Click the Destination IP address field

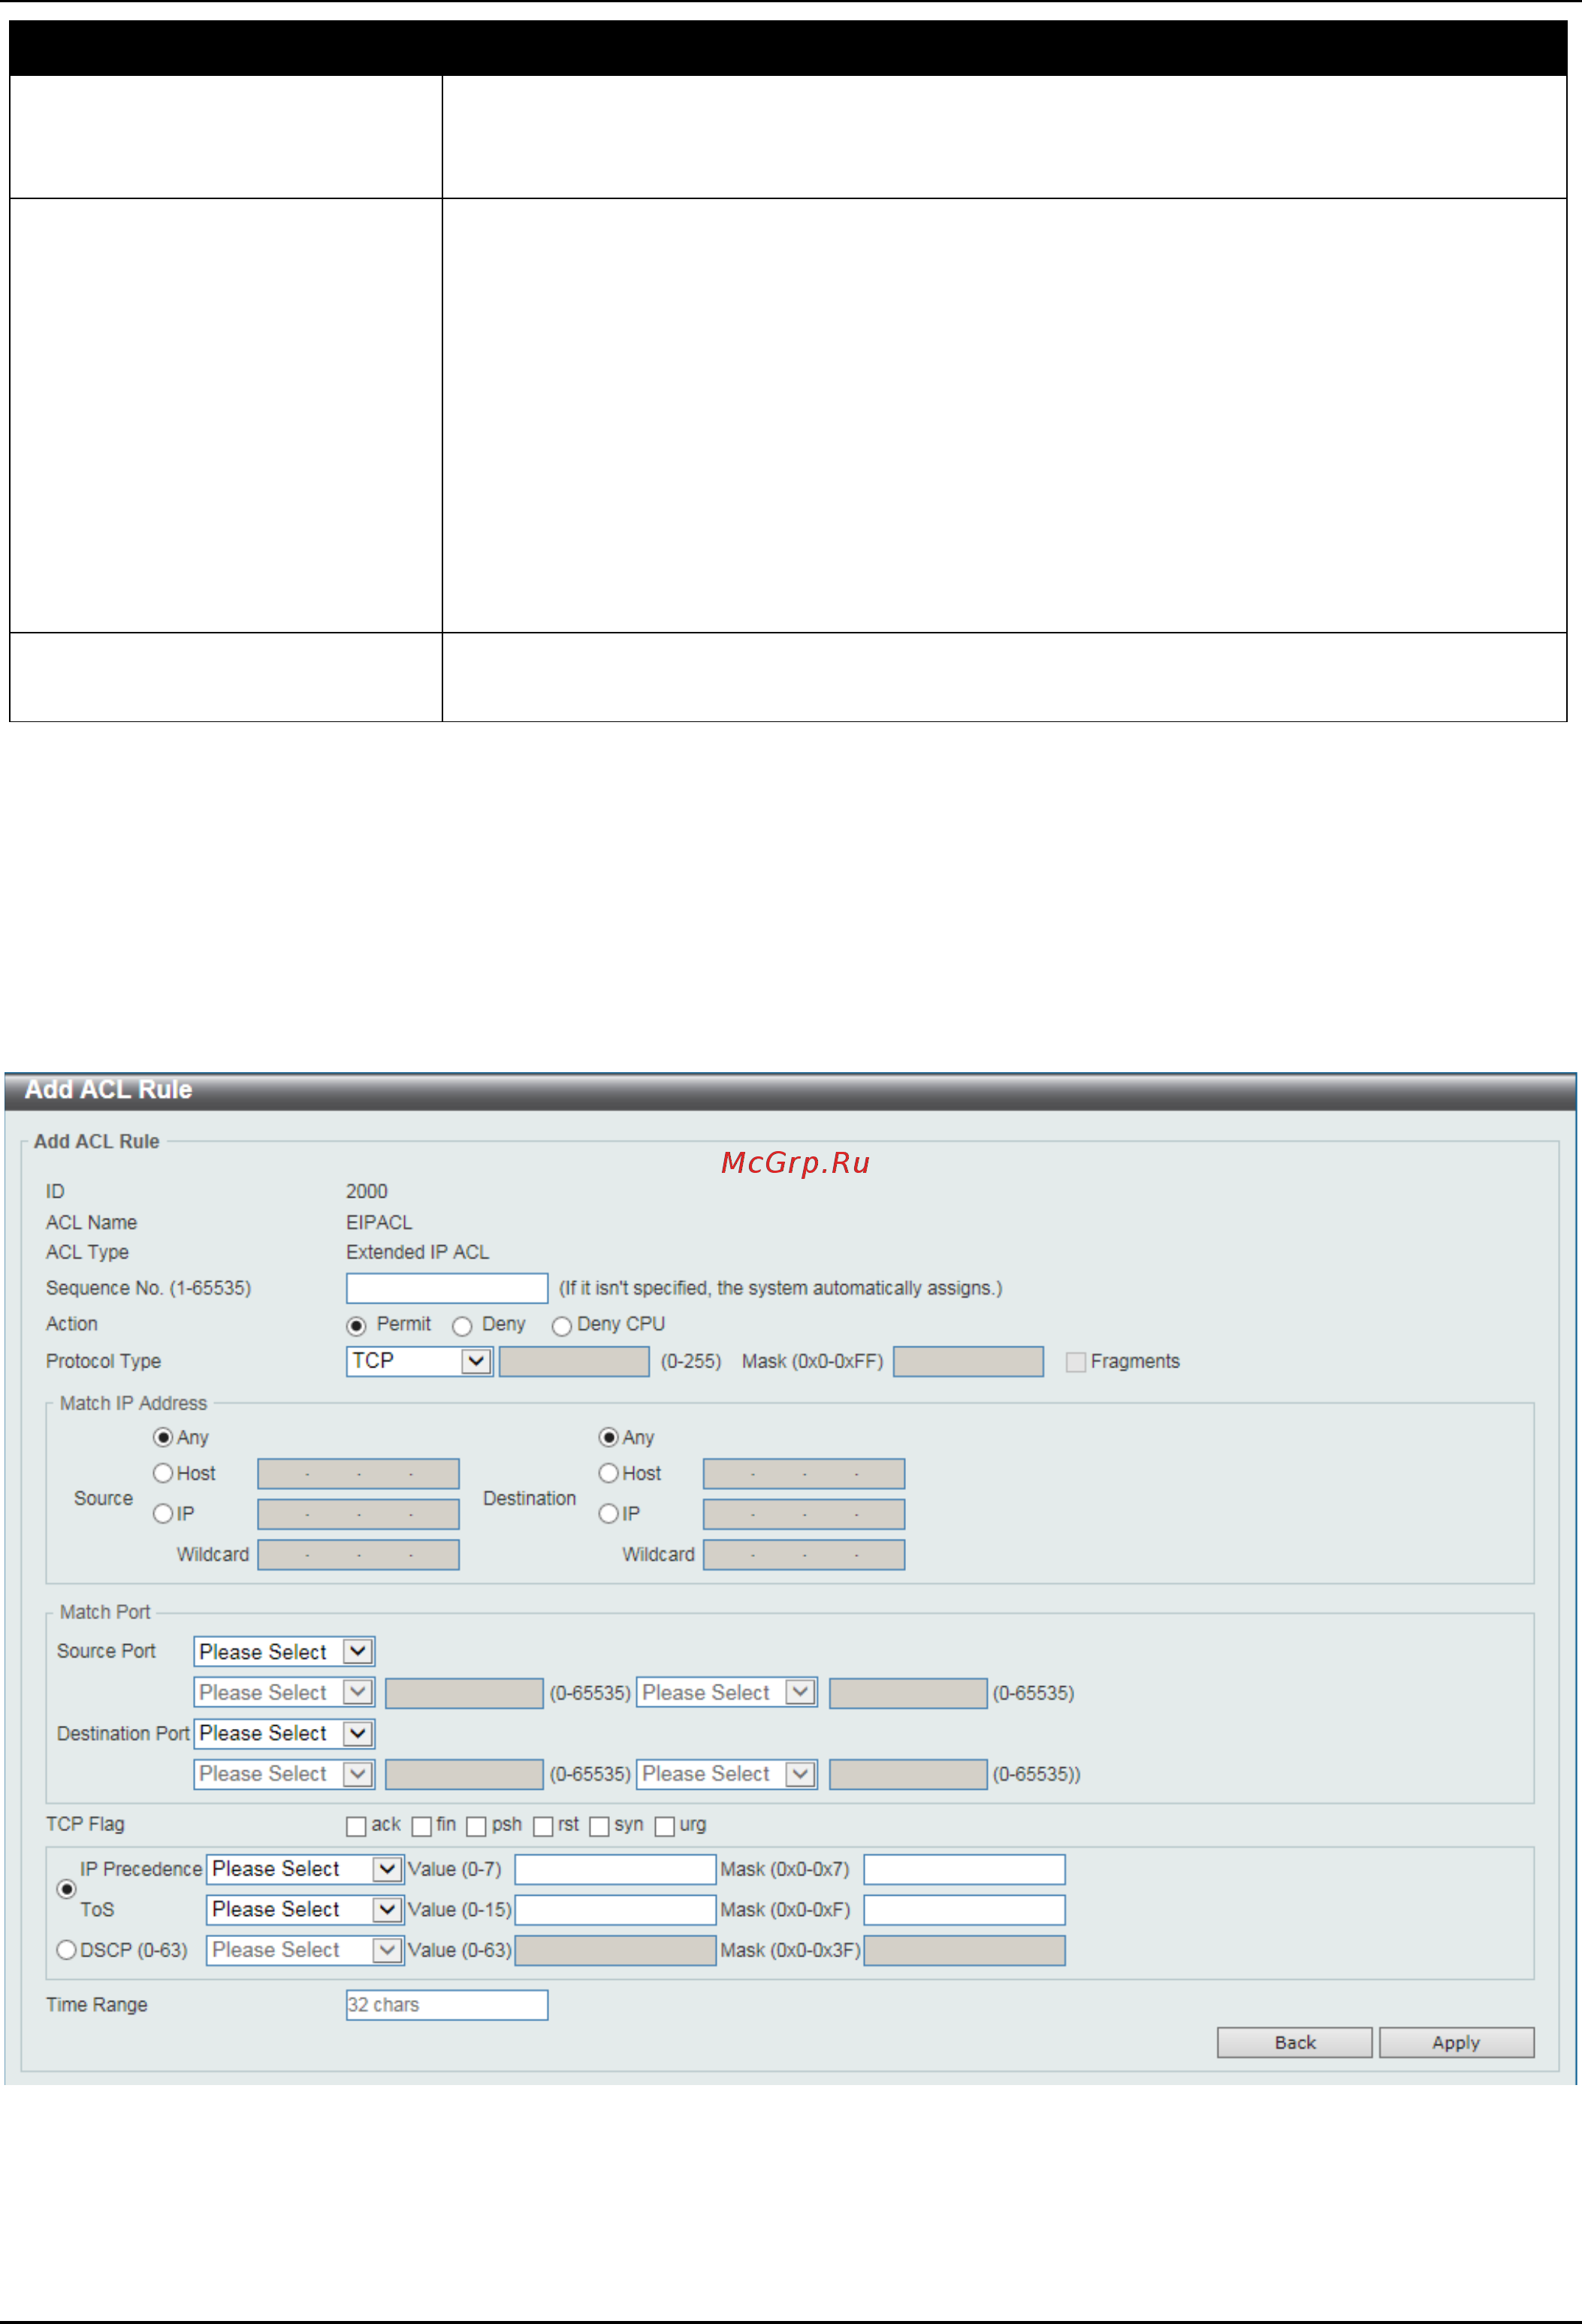click(x=804, y=1514)
